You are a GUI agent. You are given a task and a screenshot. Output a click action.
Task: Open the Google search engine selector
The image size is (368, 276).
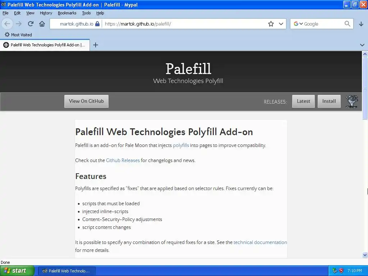click(x=298, y=24)
